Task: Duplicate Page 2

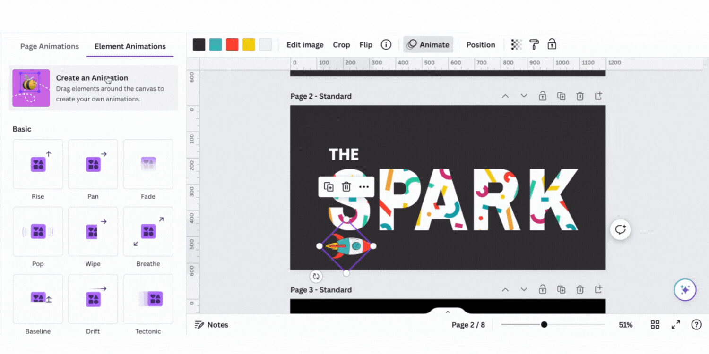Action: pos(561,96)
